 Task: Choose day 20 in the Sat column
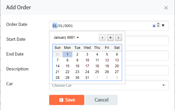[x=117, y=66]
